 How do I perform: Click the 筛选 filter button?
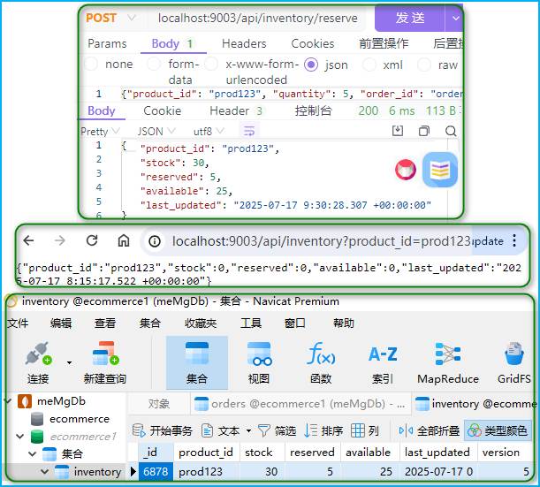(x=278, y=430)
